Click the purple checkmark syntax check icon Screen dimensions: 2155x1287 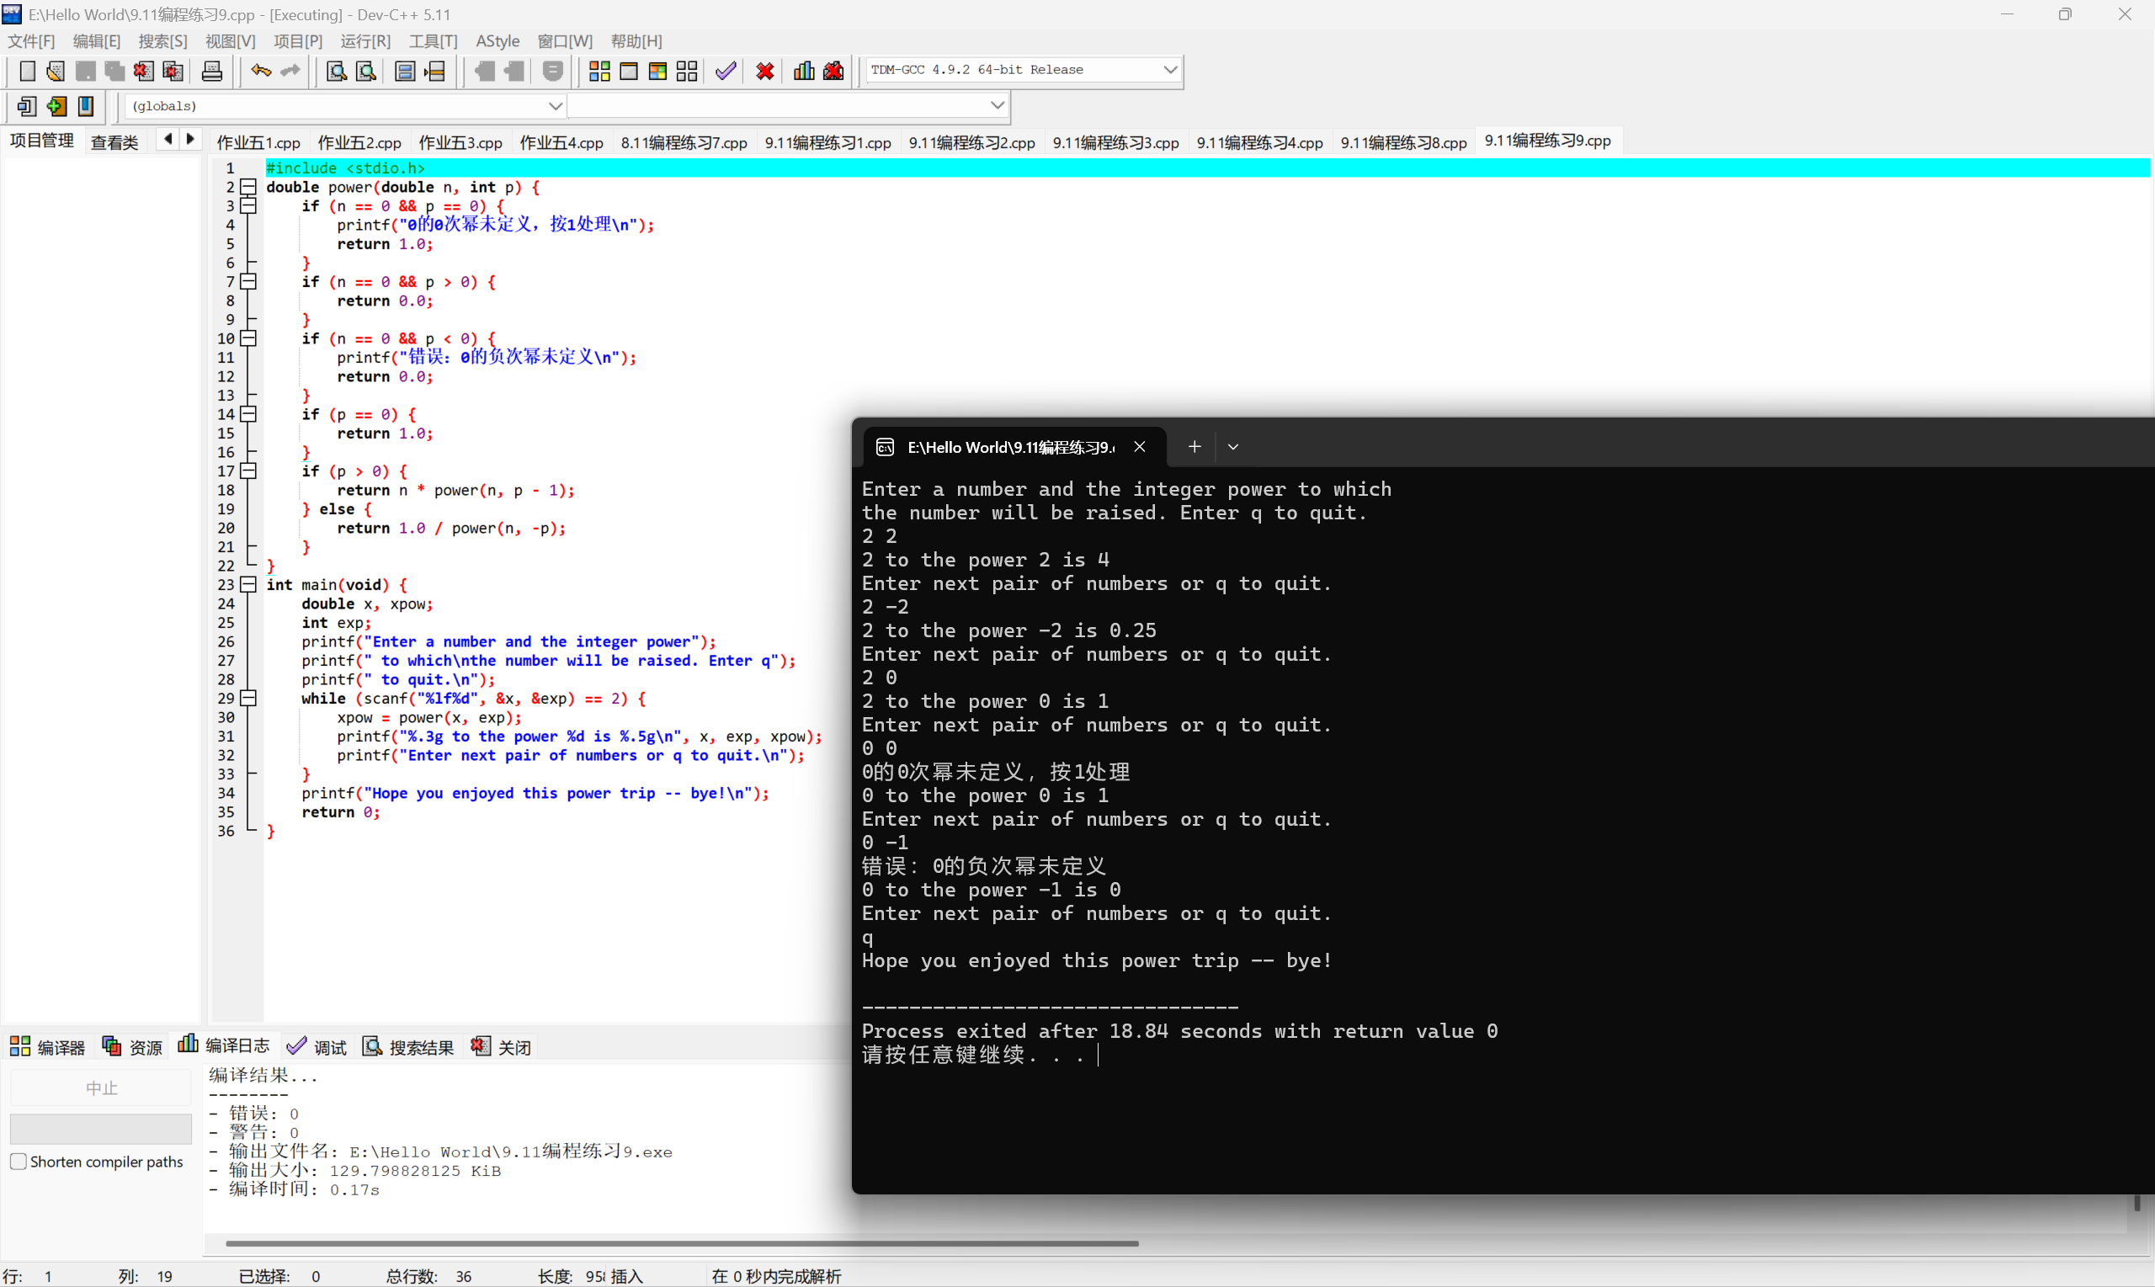726,71
